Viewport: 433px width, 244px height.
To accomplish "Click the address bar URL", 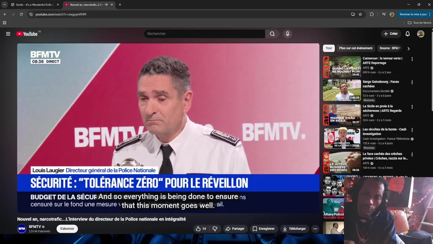I will click(61, 14).
